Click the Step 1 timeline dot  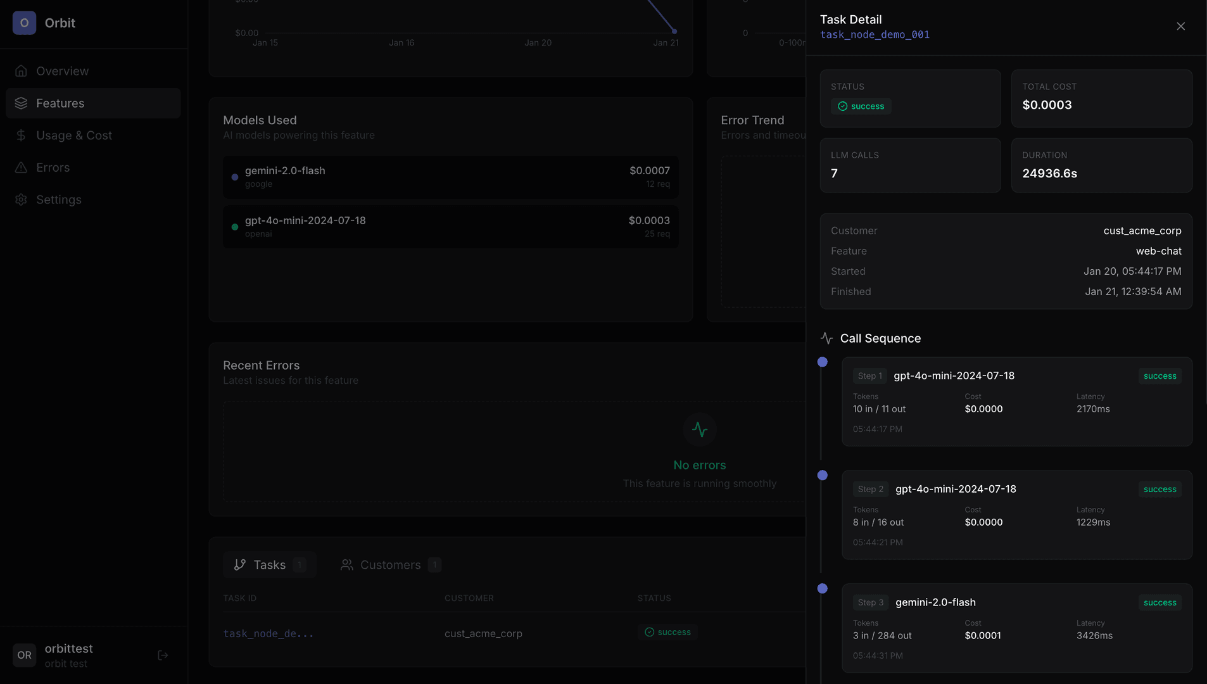tap(822, 362)
